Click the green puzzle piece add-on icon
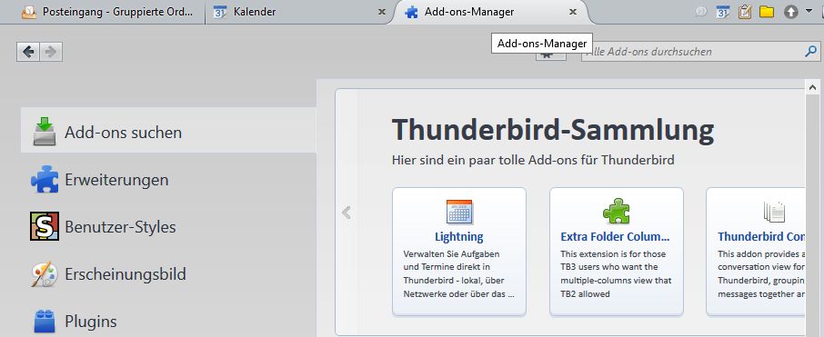This screenshot has width=824, height=337. 616,211
